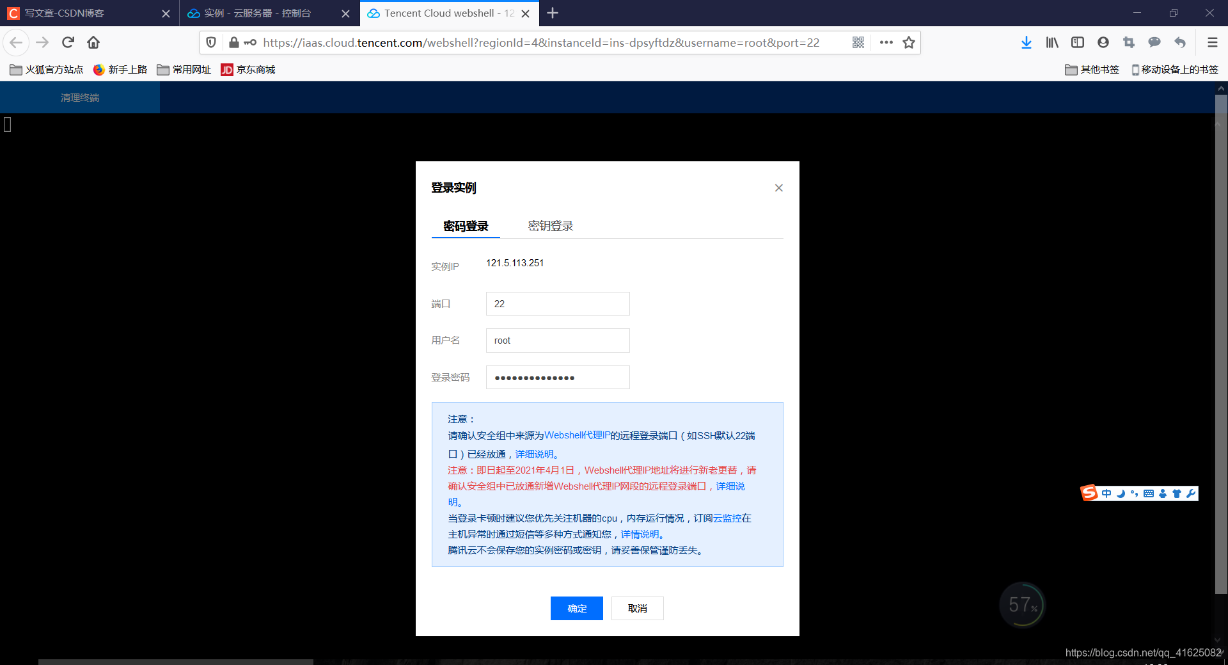
Task: Open tracking protection shield icon
Action: 211,42
